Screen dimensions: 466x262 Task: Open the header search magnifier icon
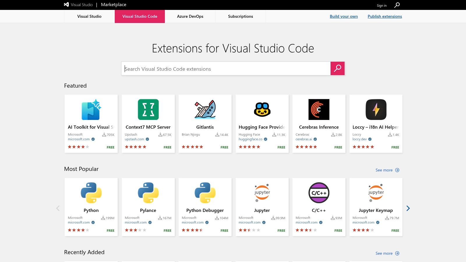pos(397,5)
